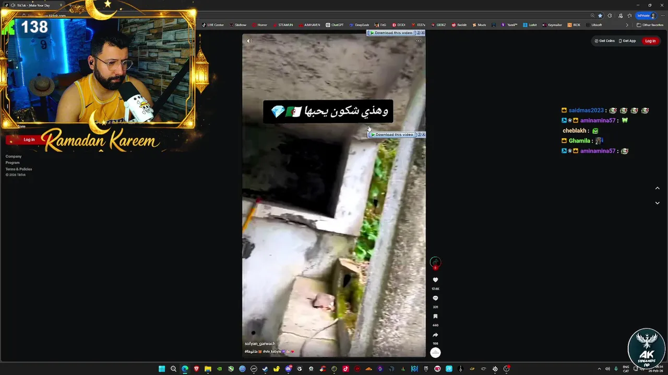
Task: Open the Ubisoft bookmark
Action: click(594, 25)
